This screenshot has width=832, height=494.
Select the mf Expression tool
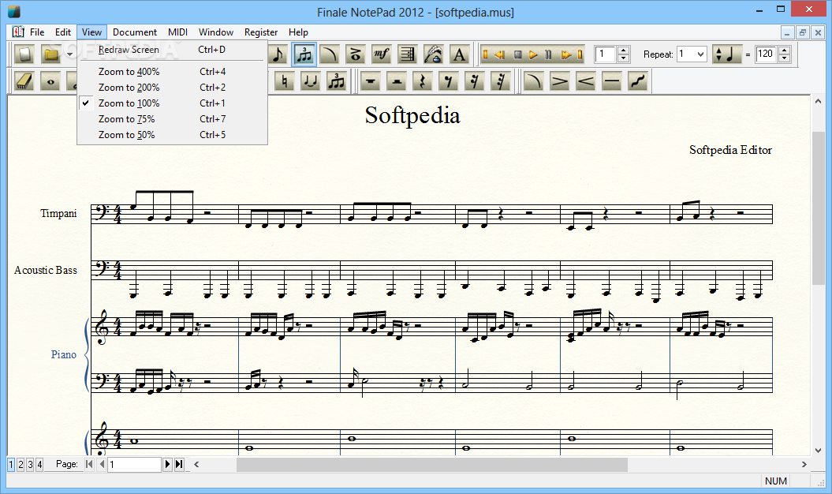tap(381, 54)
